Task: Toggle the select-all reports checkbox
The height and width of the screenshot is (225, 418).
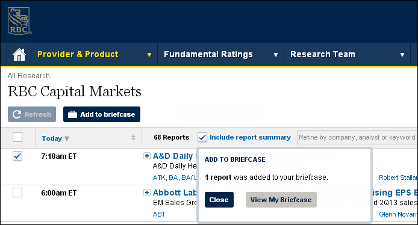Action: pos(17,137)
